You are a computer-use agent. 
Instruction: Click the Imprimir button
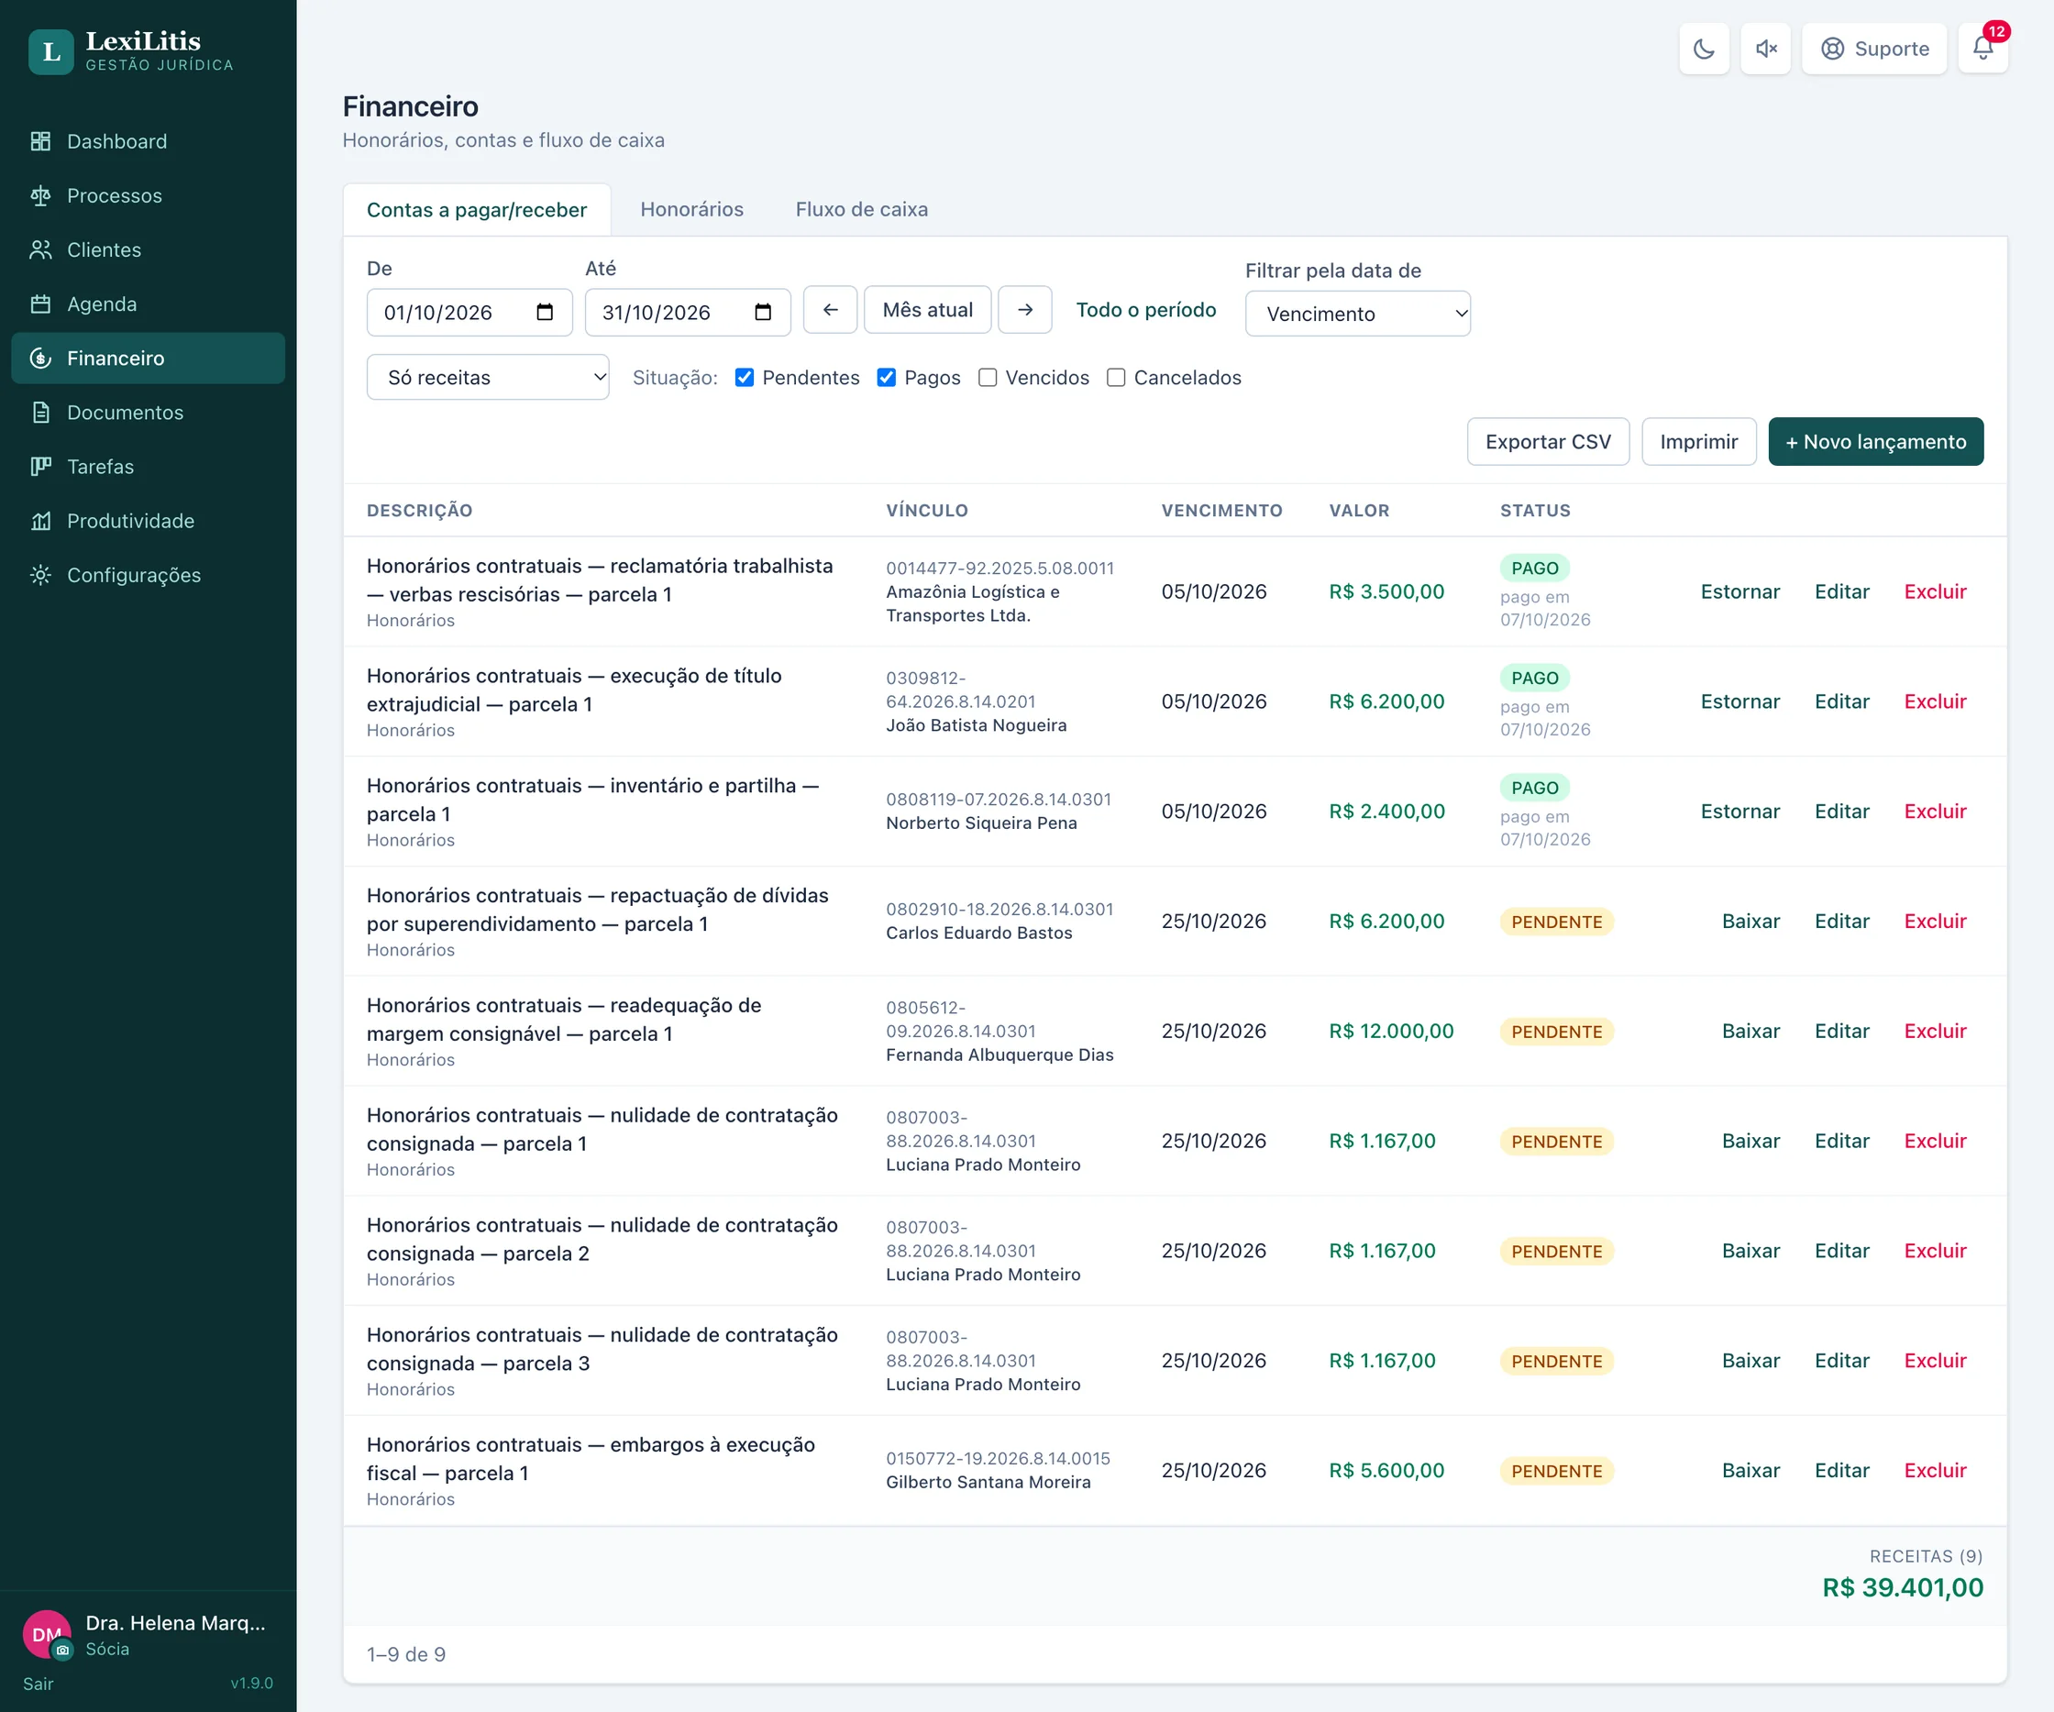coord(1699,442)
